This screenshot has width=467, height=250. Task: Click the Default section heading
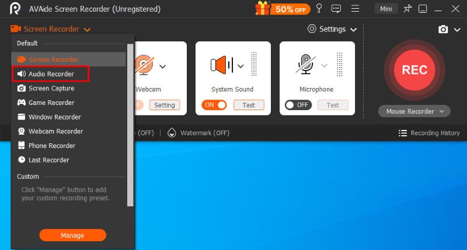point(27,43)
